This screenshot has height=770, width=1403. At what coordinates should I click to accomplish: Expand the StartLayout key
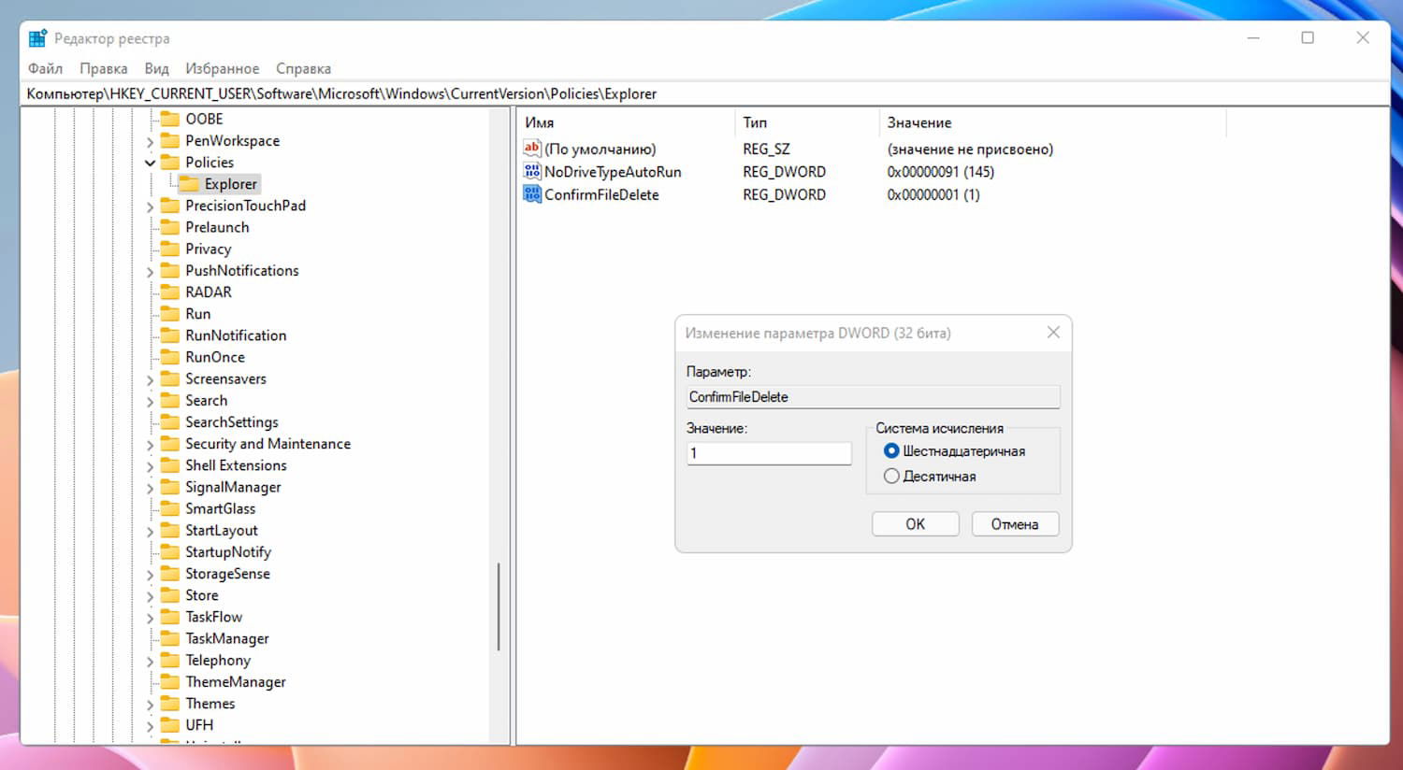tap(150, 531)
